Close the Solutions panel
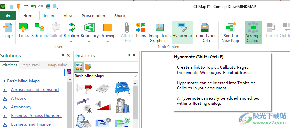290x128 pixels. 68,55
